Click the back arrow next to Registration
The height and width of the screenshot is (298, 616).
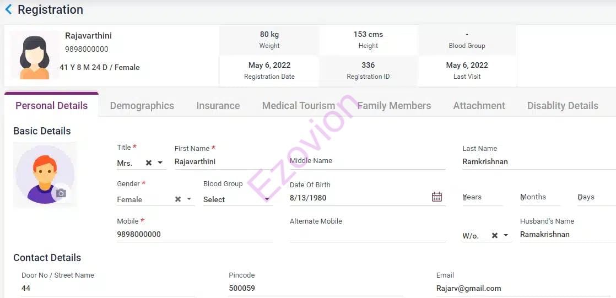pos(8,9)
